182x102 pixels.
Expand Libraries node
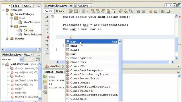7,39
